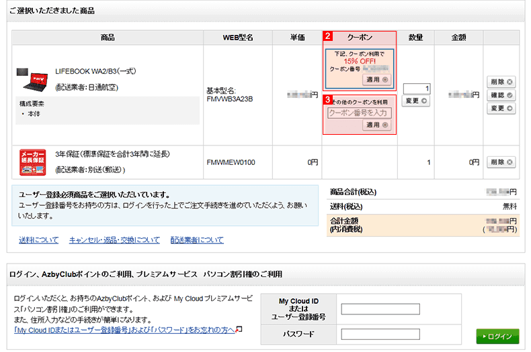The width and height of the screenshot is (531, 352).
Task: Click WEB型名 column header
Action: 238,38
